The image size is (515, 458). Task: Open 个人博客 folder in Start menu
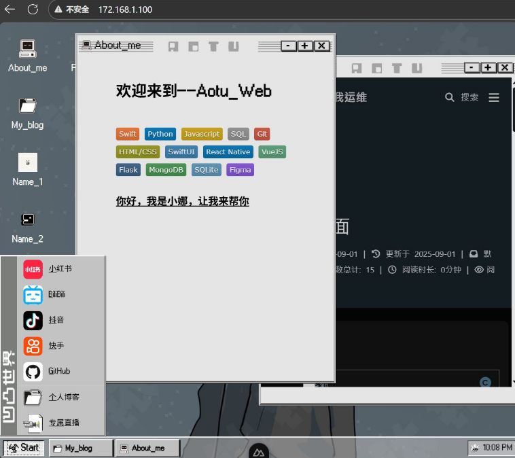click(x=63, y=397)
